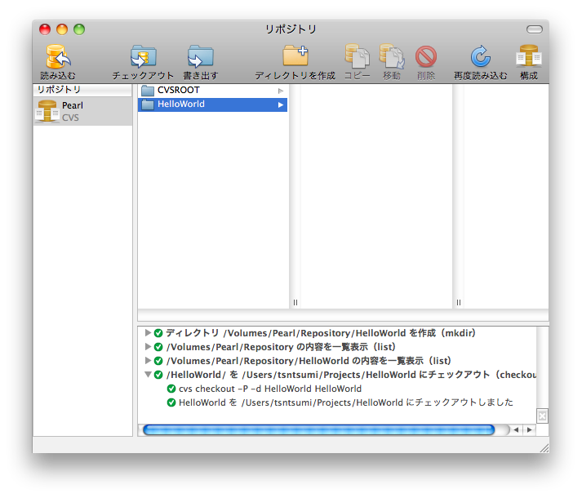Click the log panel horizontal scrollbar thumb
The width and height of the screenshot is (582, 498).
coord(319,429)
